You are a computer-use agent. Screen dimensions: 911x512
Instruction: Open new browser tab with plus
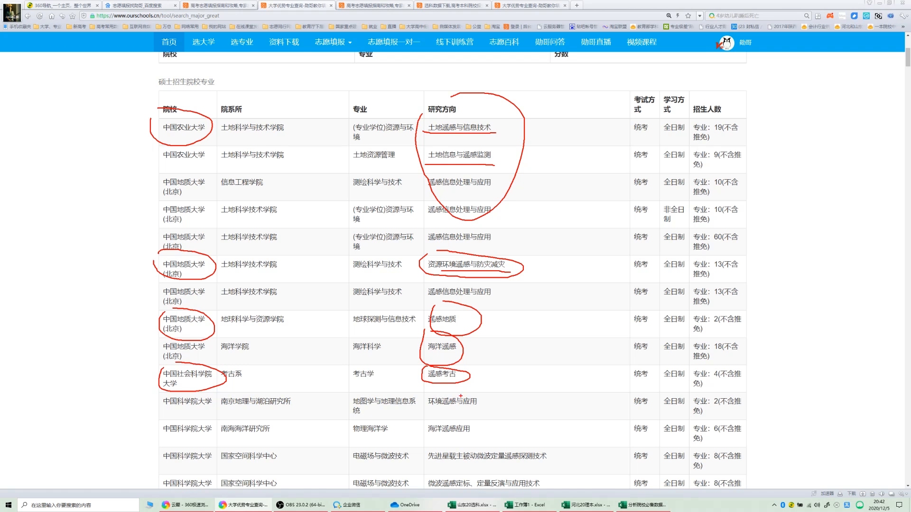pyautogui.click(x=576, y=5)
